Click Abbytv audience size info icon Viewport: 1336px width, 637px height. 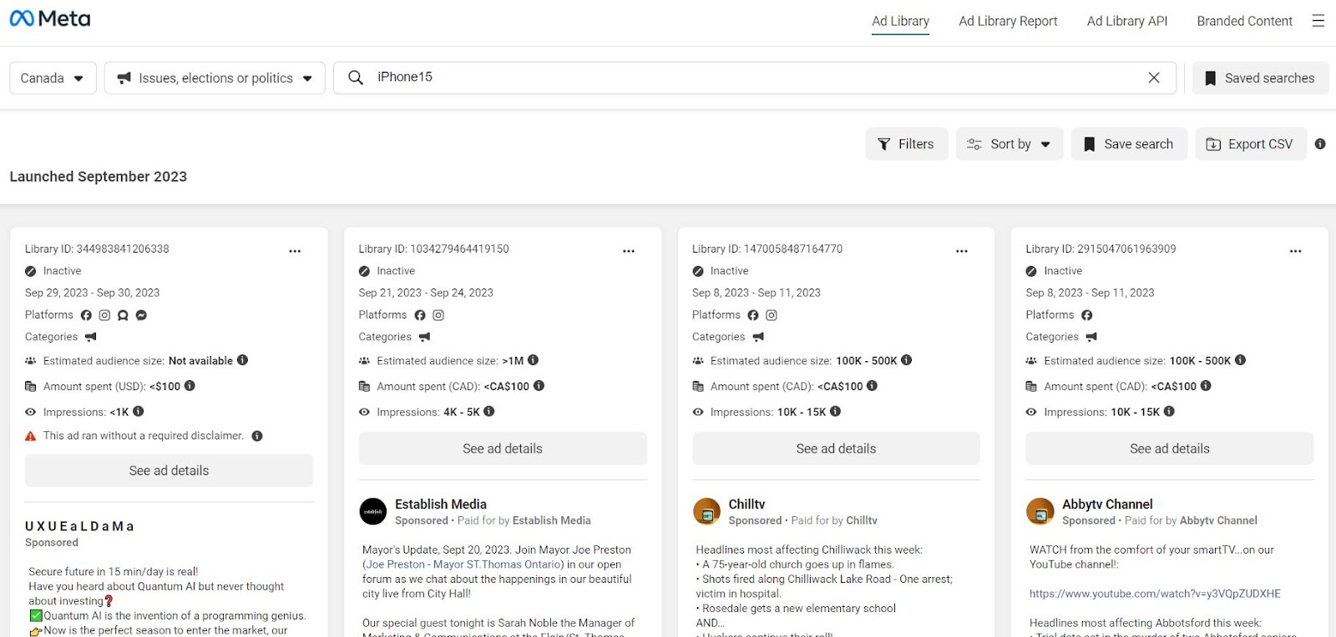pyautogui.click(x=1240, y=360)
